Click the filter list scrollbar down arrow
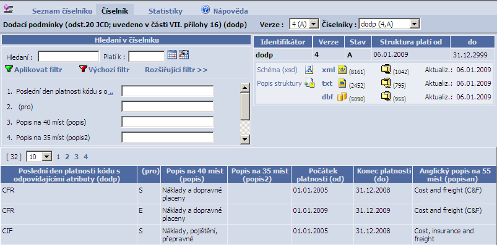The image size is (497, 245). [245, 139]
